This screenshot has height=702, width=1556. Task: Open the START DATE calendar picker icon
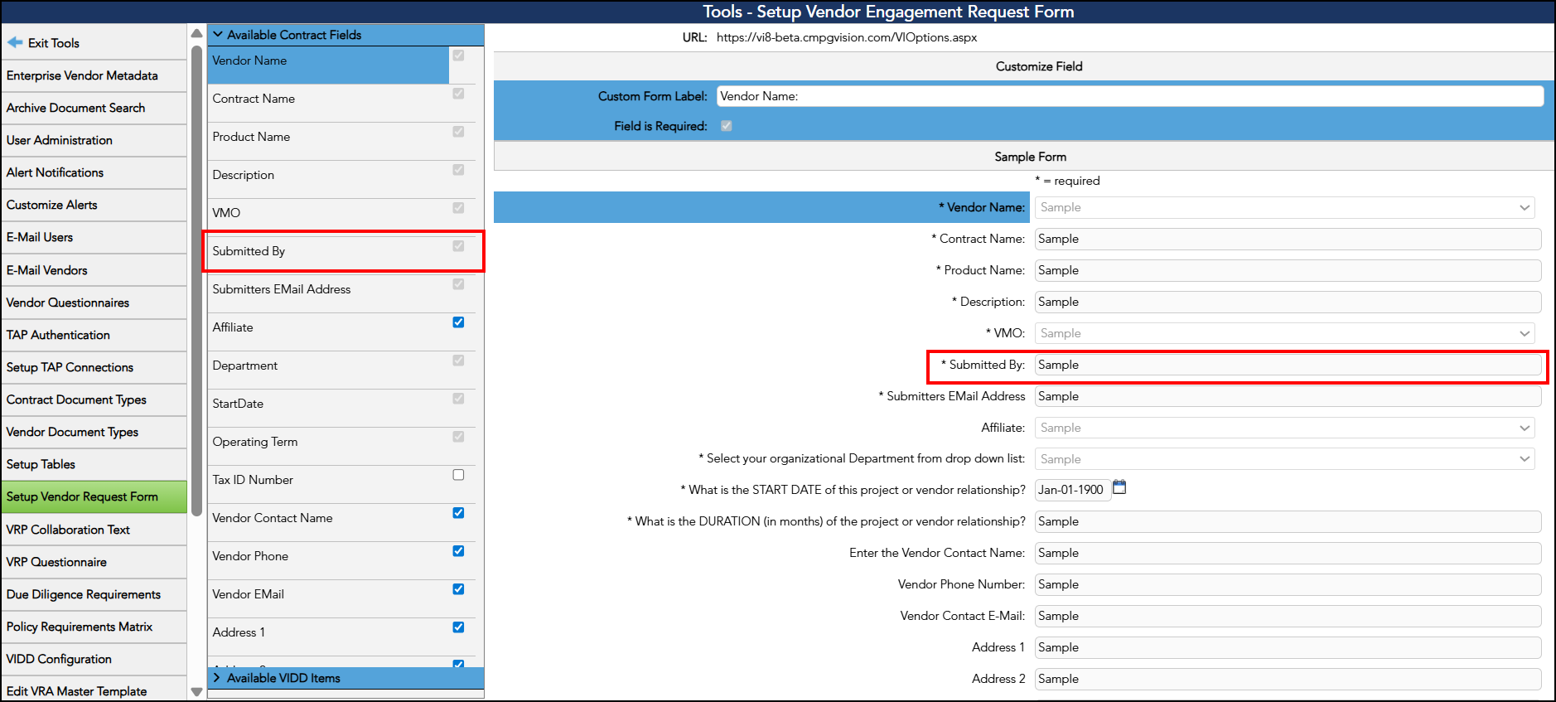1119,487
